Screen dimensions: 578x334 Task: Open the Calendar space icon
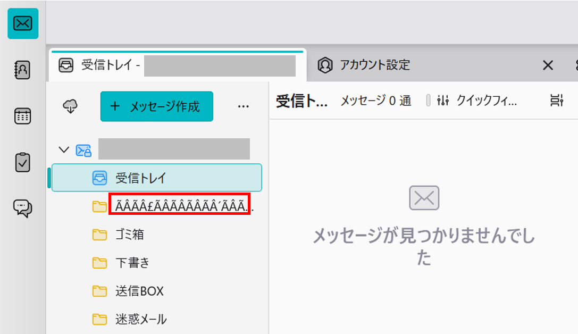point(22,116)
